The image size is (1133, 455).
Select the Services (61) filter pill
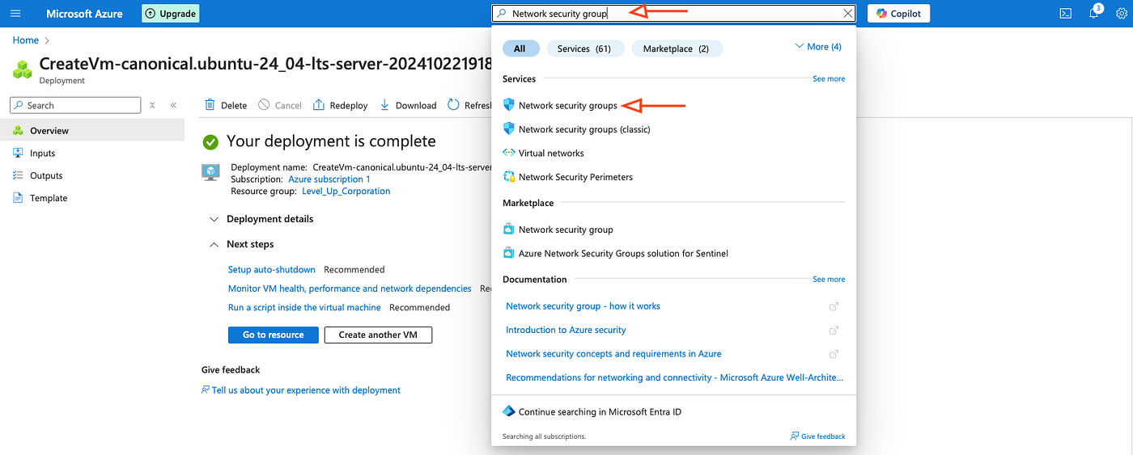(x=583, y=48)
